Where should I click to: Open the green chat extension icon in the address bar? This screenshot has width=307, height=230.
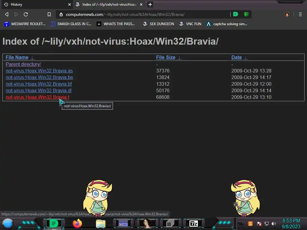click(236, 14)
